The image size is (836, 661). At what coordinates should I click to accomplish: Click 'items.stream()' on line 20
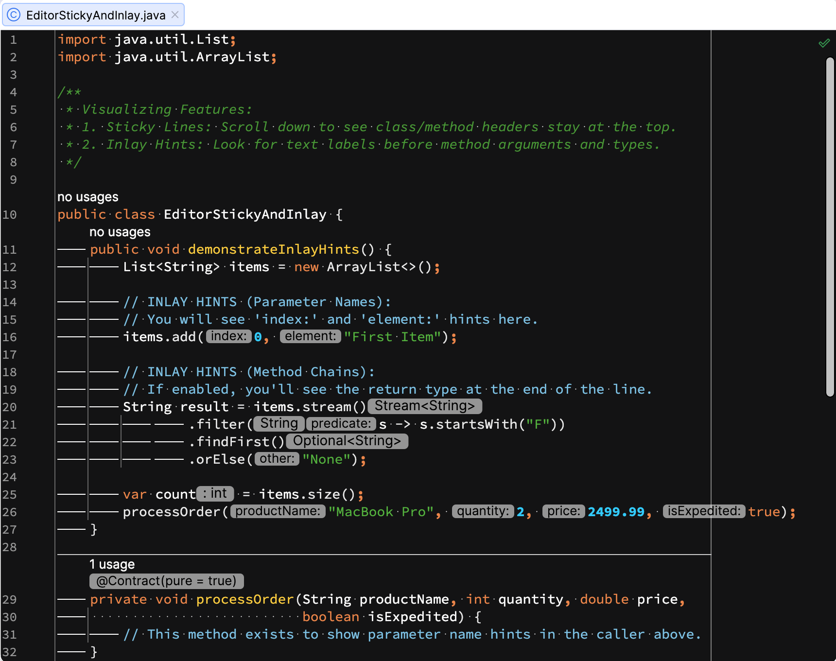310,407
